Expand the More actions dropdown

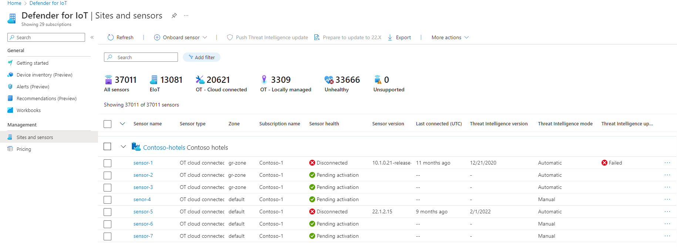click(450, 37)
